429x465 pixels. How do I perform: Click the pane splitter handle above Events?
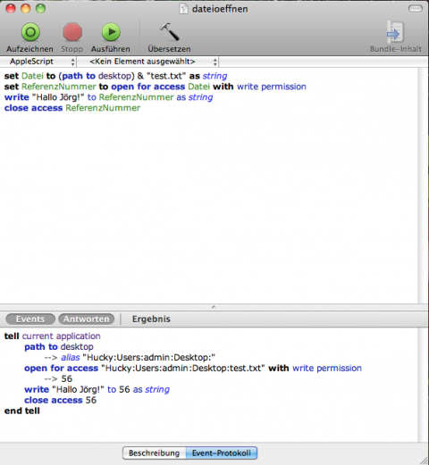(214, 307)
